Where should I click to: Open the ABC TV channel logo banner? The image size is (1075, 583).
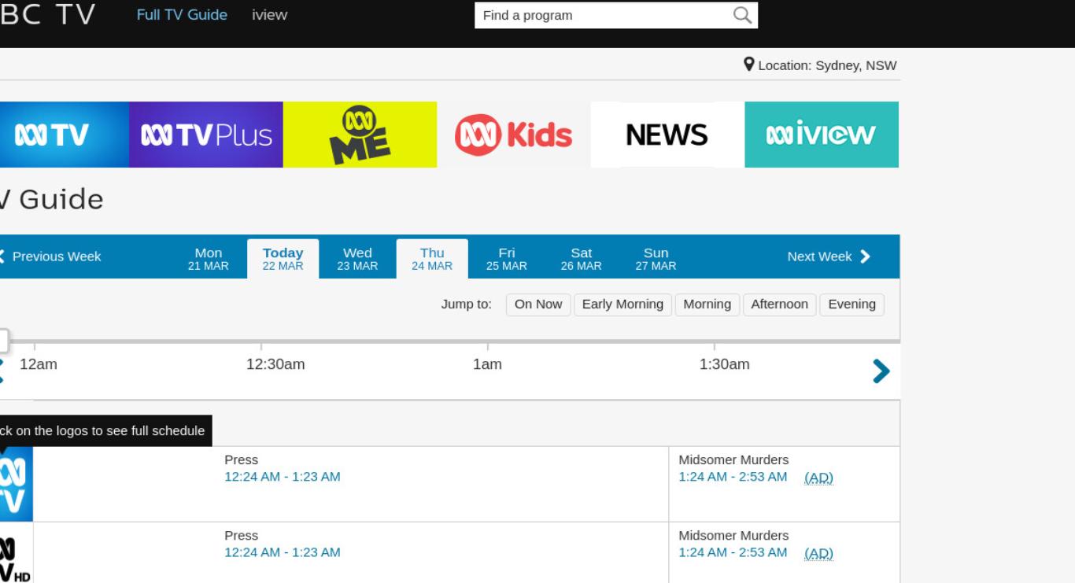tap(63, 135)
